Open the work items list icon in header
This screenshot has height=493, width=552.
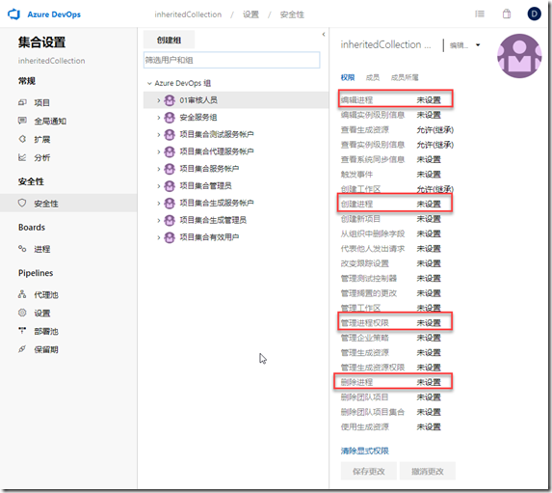(480, 14)
